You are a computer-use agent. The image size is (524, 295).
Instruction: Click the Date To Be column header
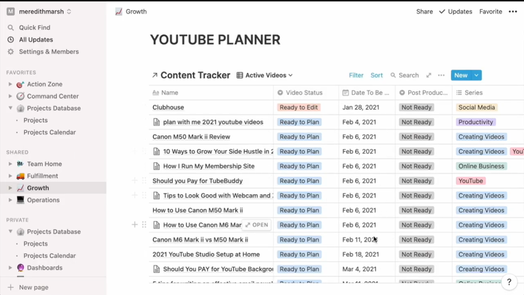tap(367, 93)
